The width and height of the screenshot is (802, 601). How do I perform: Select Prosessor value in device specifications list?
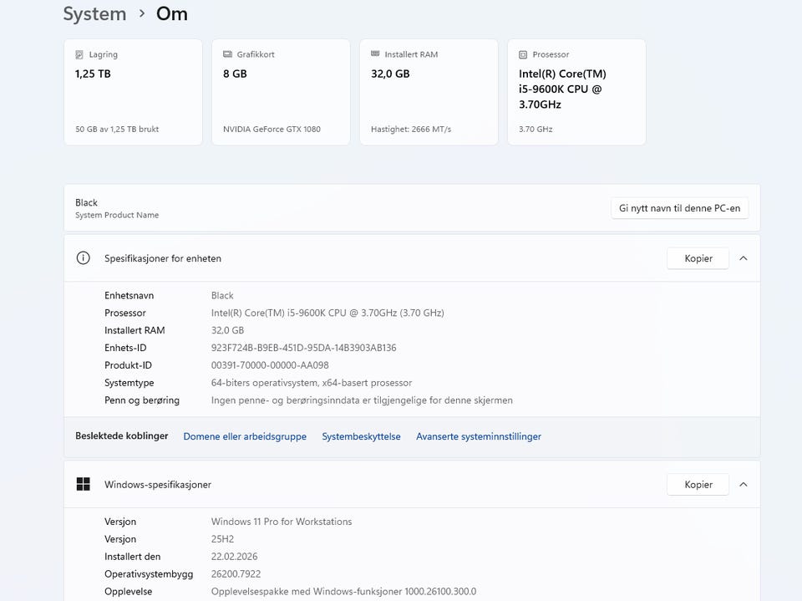[x=327, y=313]
